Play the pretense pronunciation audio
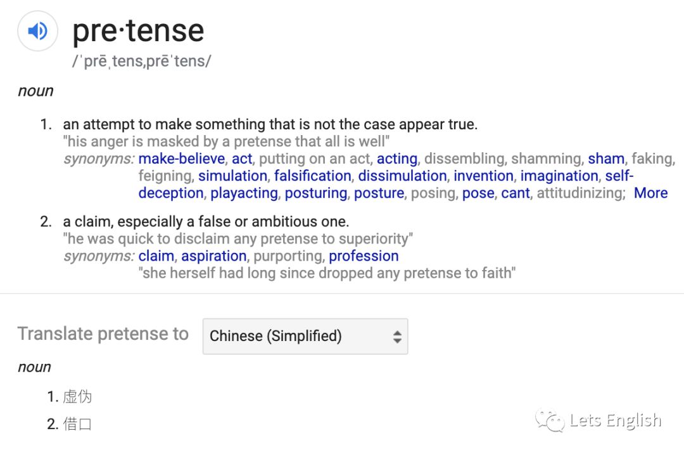 37,31
